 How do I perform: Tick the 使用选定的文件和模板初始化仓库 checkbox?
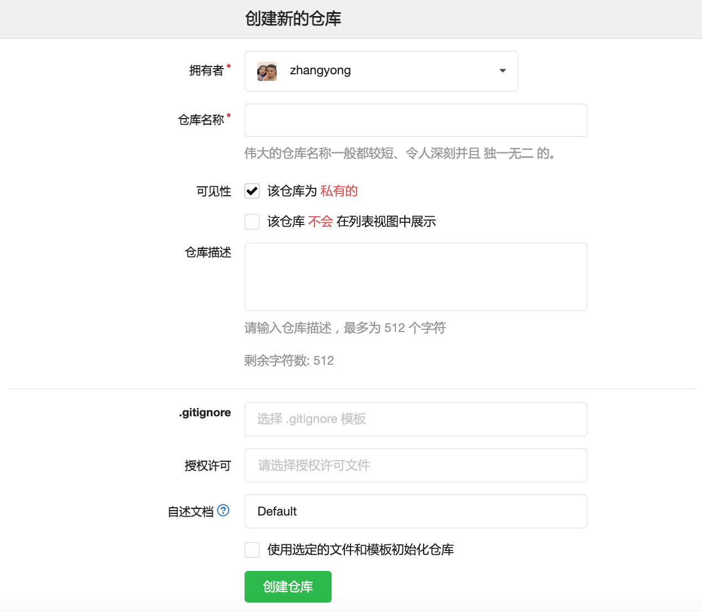coord(252,550)
